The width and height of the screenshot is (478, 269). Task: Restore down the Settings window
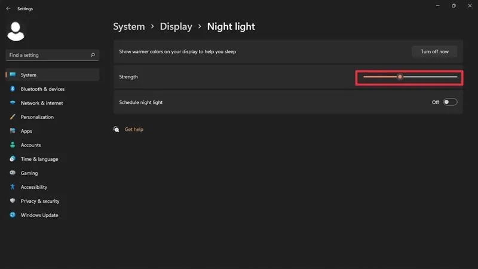coord(454,5)
